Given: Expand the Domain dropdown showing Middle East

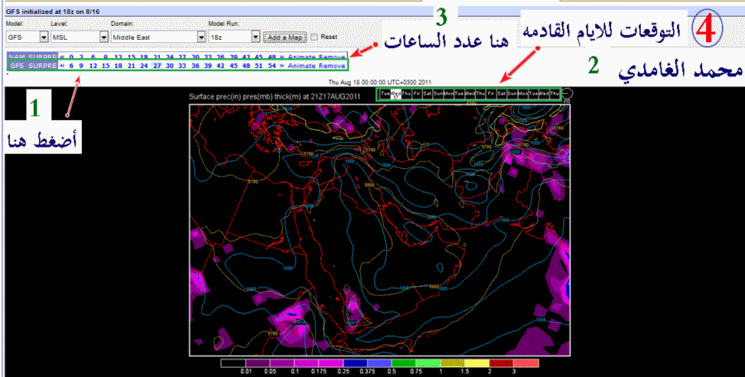Looking at the screenshot, I should pos(158,36).
